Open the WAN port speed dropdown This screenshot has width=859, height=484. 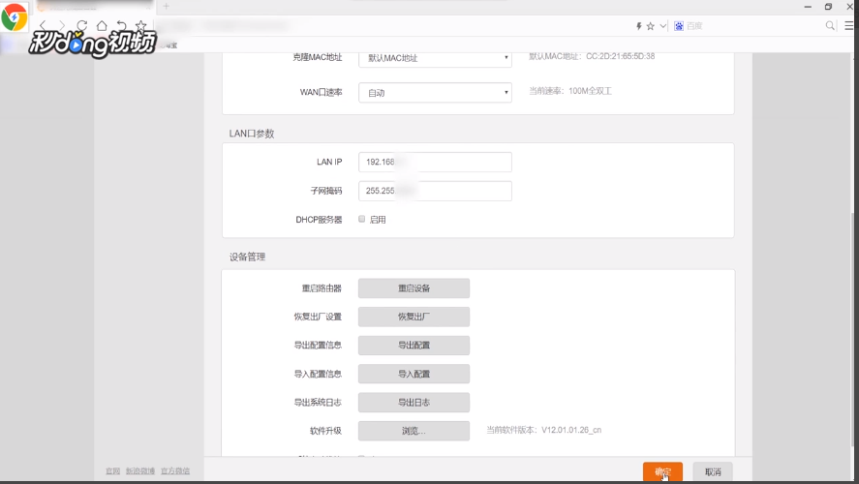(x=435, y=93)
